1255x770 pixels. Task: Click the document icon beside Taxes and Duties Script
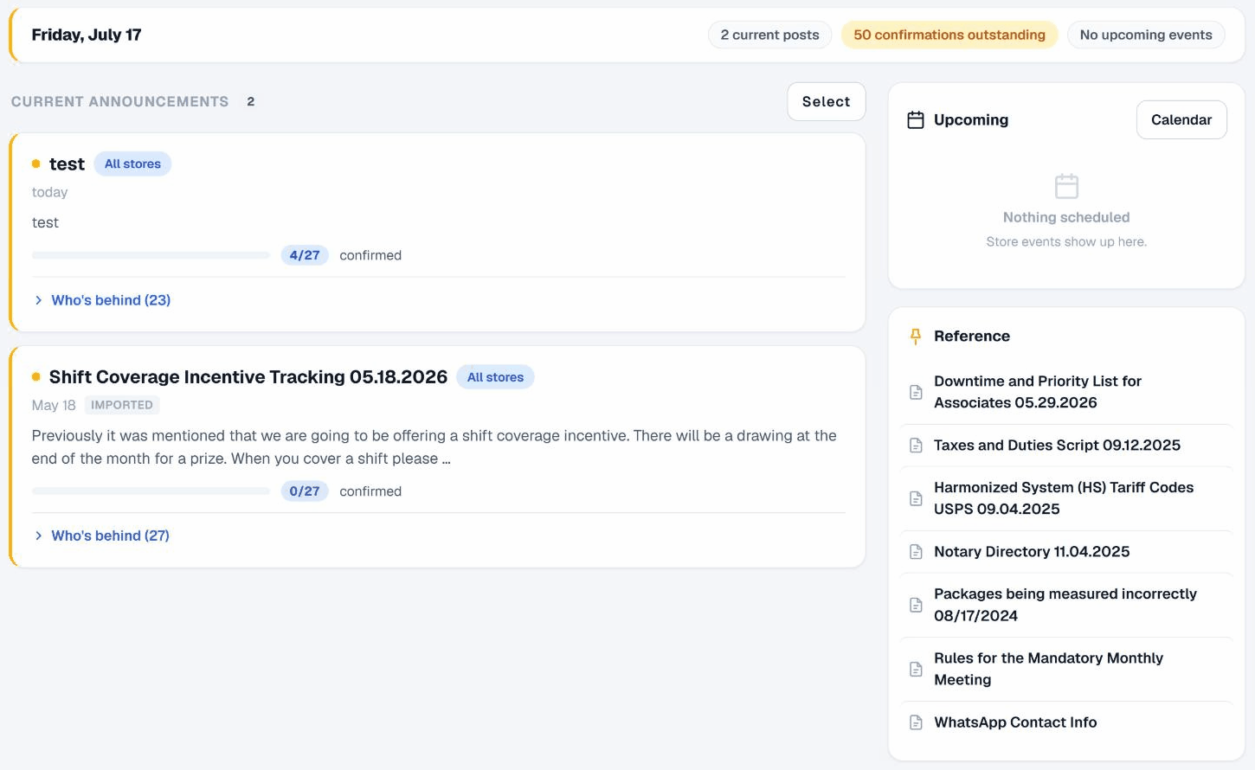point(916,446)
